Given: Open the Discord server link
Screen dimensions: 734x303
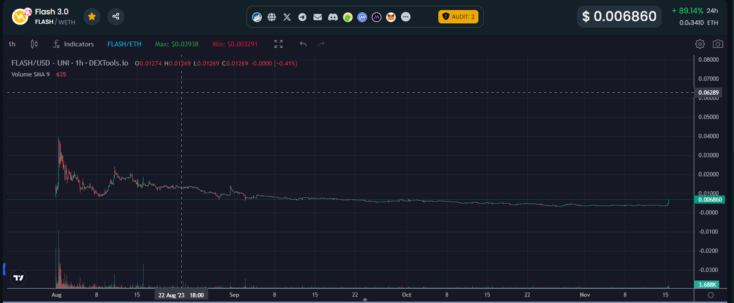Looking at the screenshot, I should click(332, 17).
